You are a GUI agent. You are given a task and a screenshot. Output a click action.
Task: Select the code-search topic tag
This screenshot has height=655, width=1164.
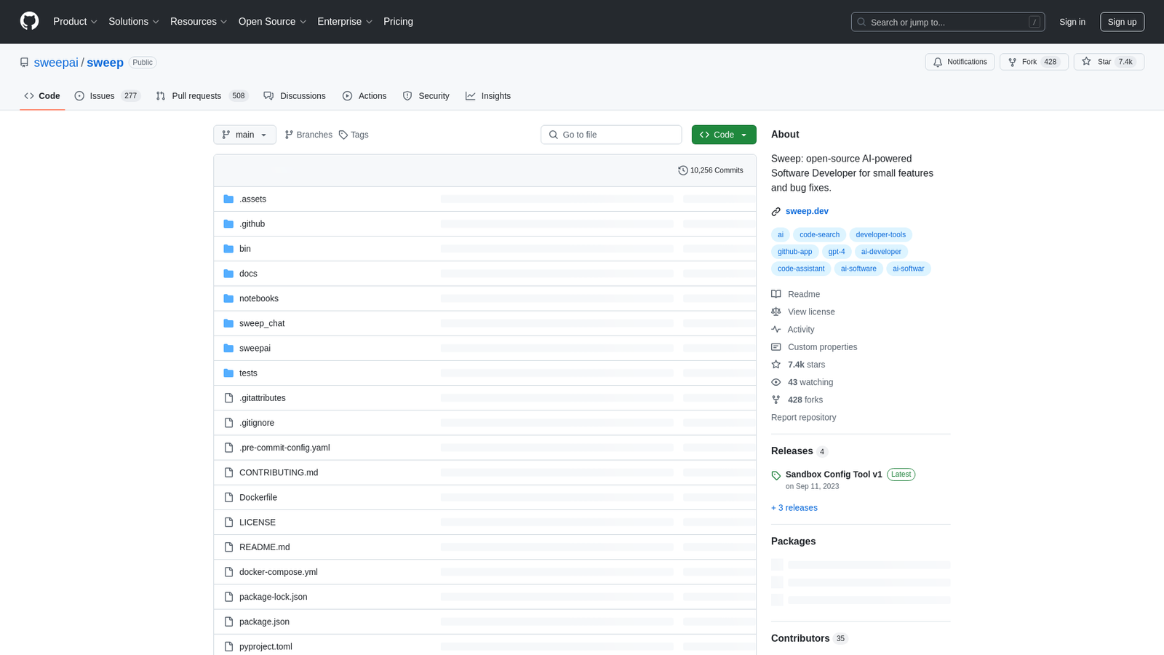(x=819, y=234)
